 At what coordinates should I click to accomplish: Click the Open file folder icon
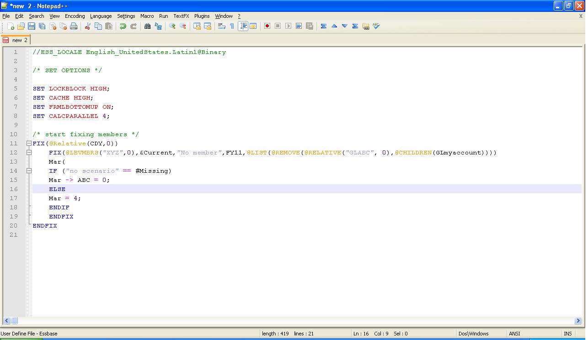[x=21, y=26]
